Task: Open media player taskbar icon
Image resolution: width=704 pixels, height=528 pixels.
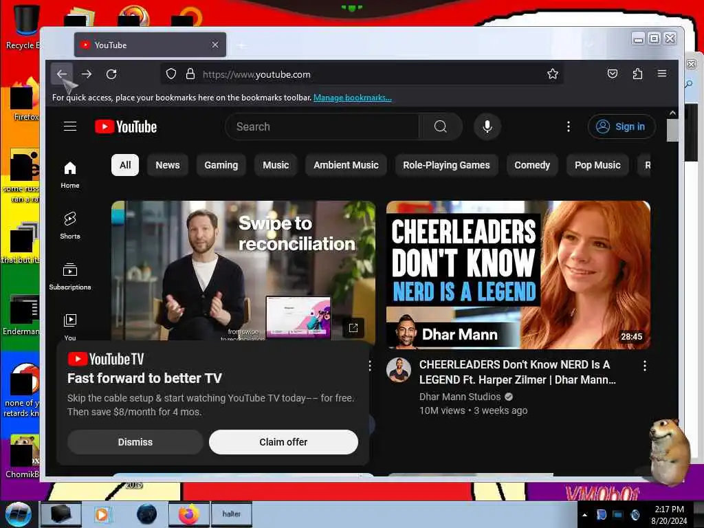Action: pyautogui.click(x=102, y=514)
